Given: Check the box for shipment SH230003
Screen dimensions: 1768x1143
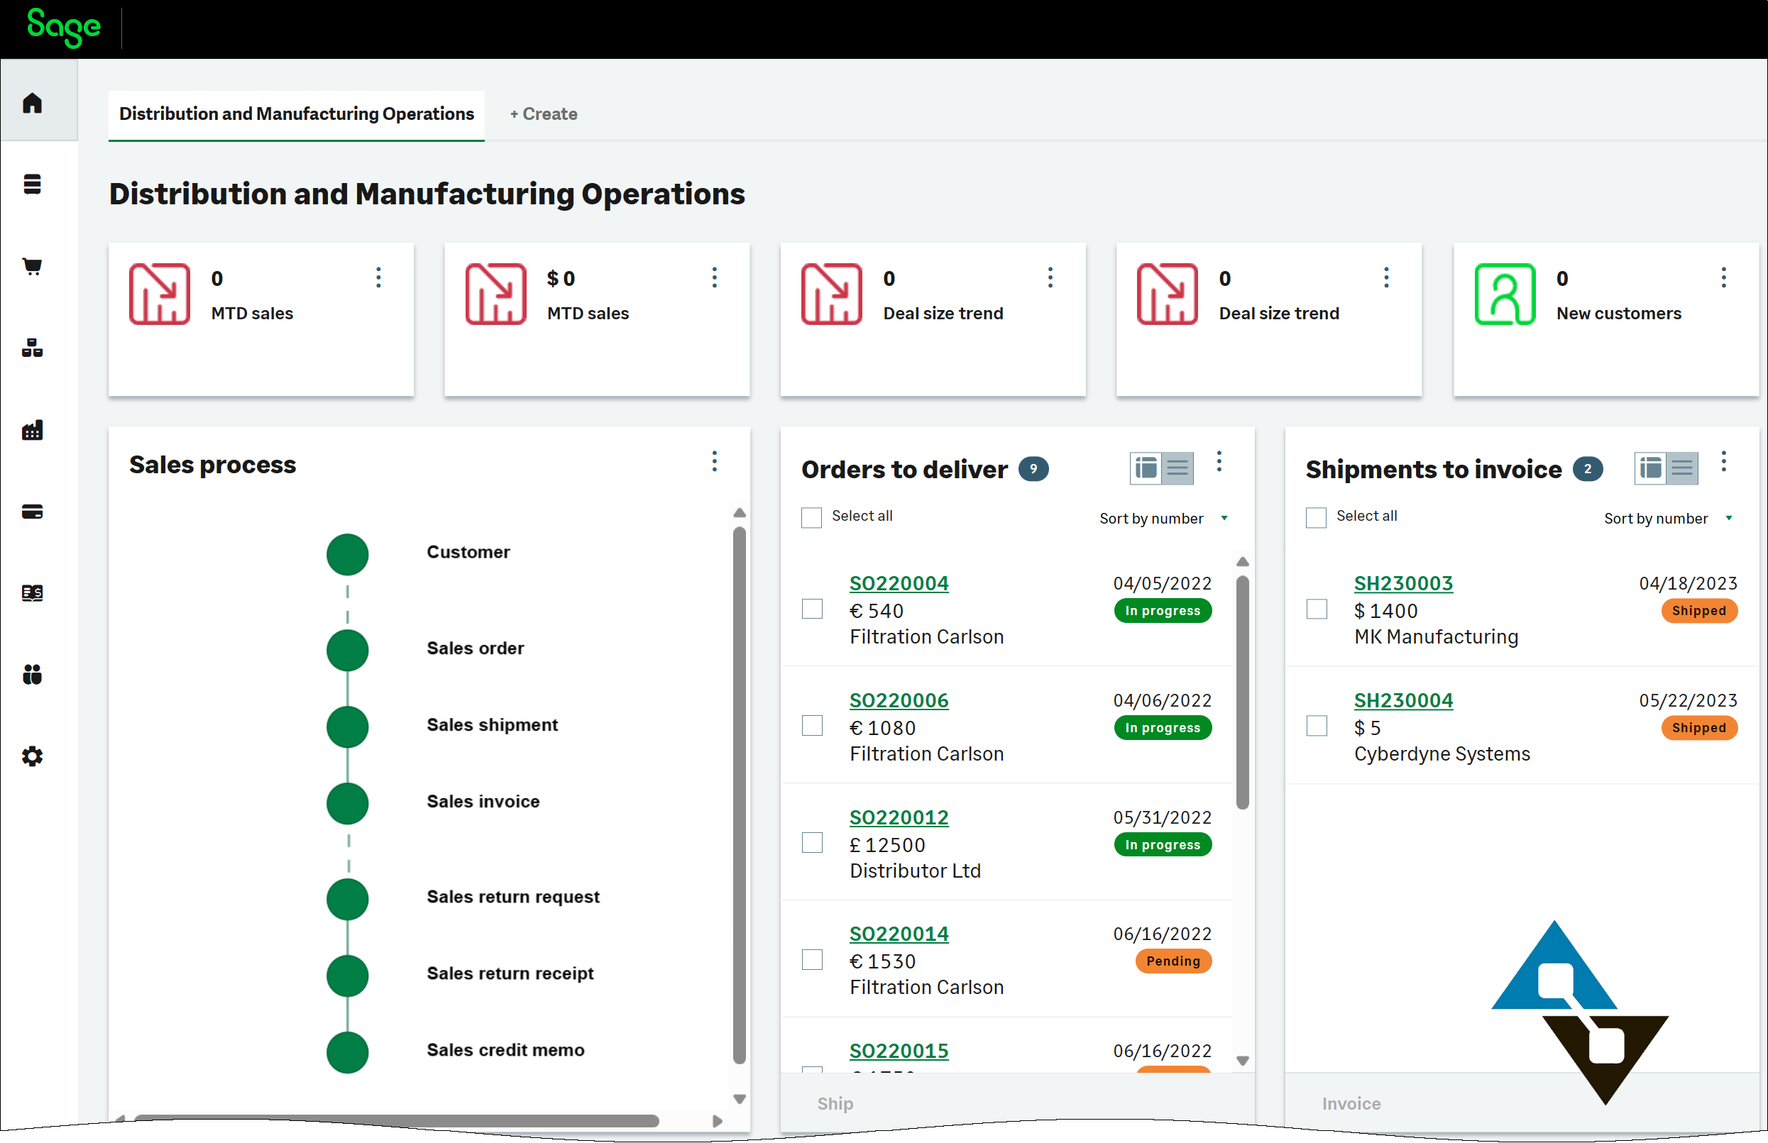Looking at the screenshot, I should [1317, 609].
